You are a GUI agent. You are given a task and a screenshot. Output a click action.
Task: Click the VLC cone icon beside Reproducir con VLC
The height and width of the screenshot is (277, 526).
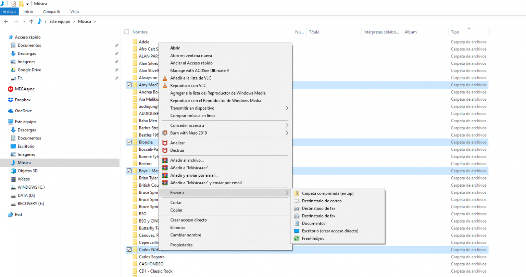(165, 86)
